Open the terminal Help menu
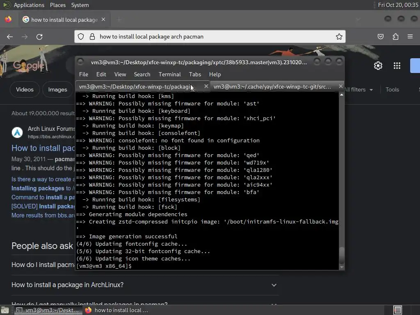420x315 pixels. [x=215, y=75]
